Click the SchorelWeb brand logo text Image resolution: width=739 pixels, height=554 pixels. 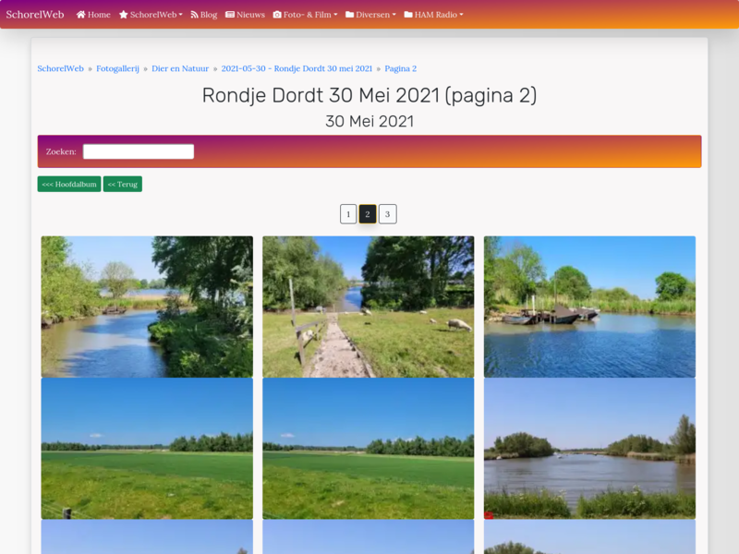pos(35,15)
